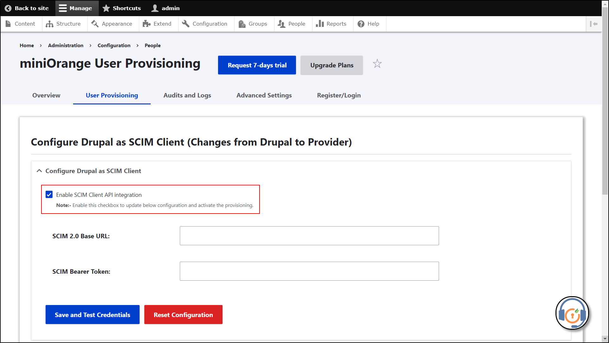The height and width of the screenshot is (343, 609).
Task: Click the scrollbar down arrow
Action: coord(605,339)
